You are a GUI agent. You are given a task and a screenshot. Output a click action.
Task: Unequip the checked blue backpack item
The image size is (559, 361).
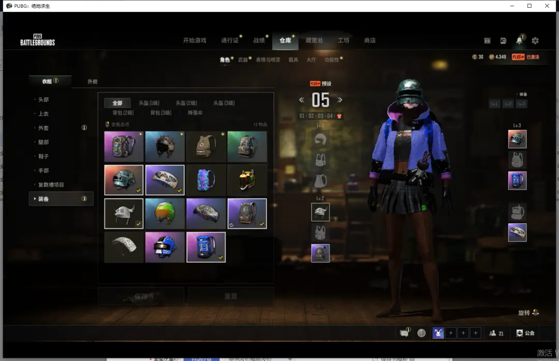pos(206,247)
